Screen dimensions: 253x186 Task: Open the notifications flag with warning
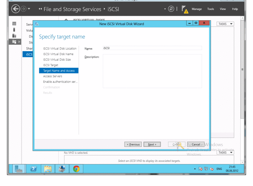point(185,10)
